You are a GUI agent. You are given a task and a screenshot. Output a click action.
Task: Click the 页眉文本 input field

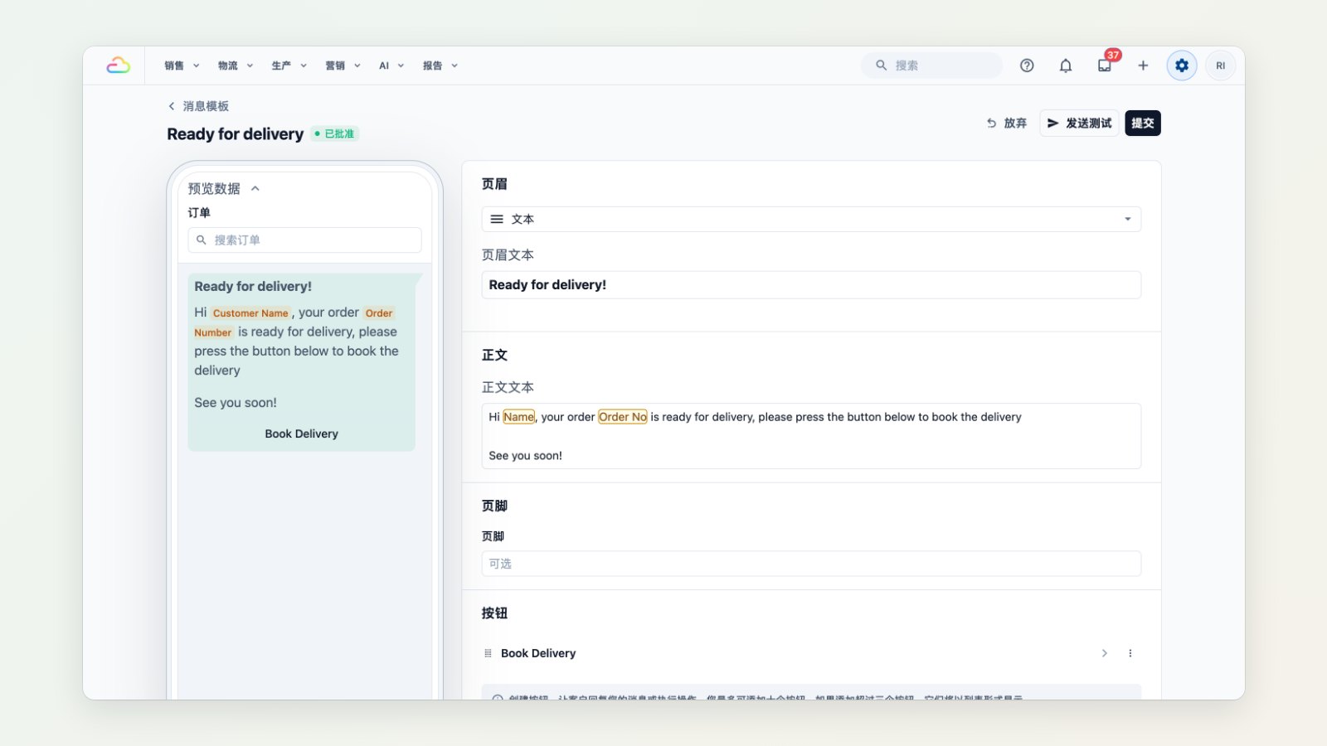(811, 284)
